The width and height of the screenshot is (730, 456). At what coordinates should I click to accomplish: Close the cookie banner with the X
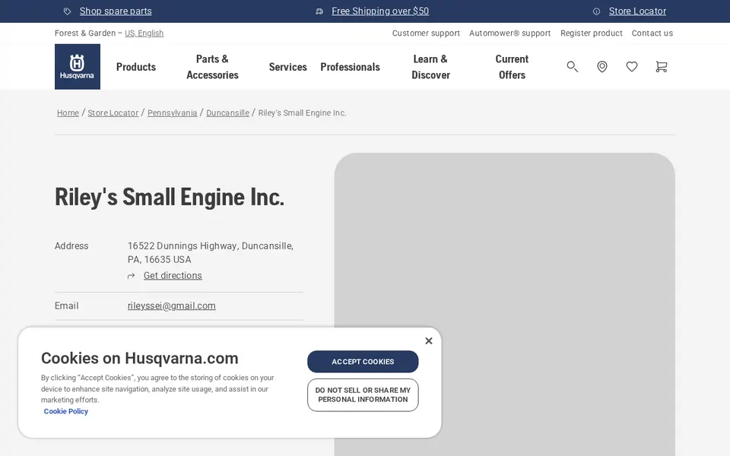(429, 340)
